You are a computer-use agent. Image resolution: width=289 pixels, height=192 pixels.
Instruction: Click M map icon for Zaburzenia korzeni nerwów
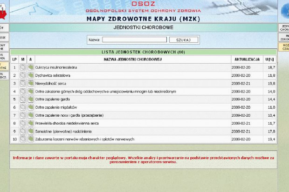tap(23, 139)
